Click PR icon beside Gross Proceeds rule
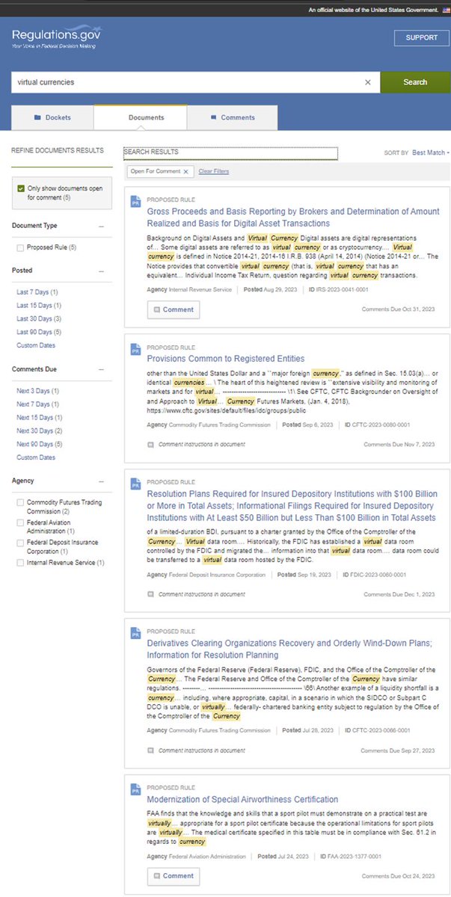 pos(135,203)
